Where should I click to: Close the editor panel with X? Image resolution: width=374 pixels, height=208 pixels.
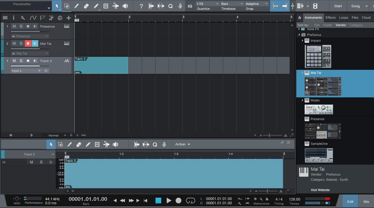[288, 142]
